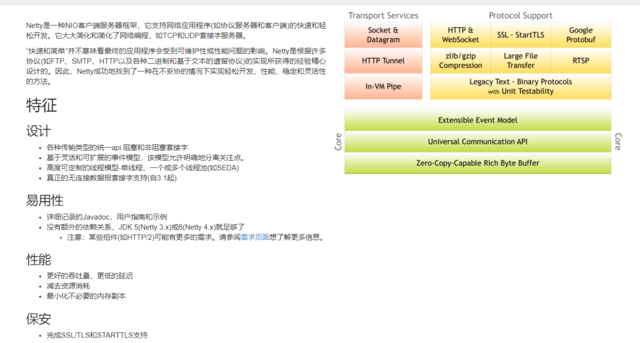Click the bullet 完成SSL/TLS和STARTTLS支持
The width and height of the screenshot is (640, 343).
97,335
